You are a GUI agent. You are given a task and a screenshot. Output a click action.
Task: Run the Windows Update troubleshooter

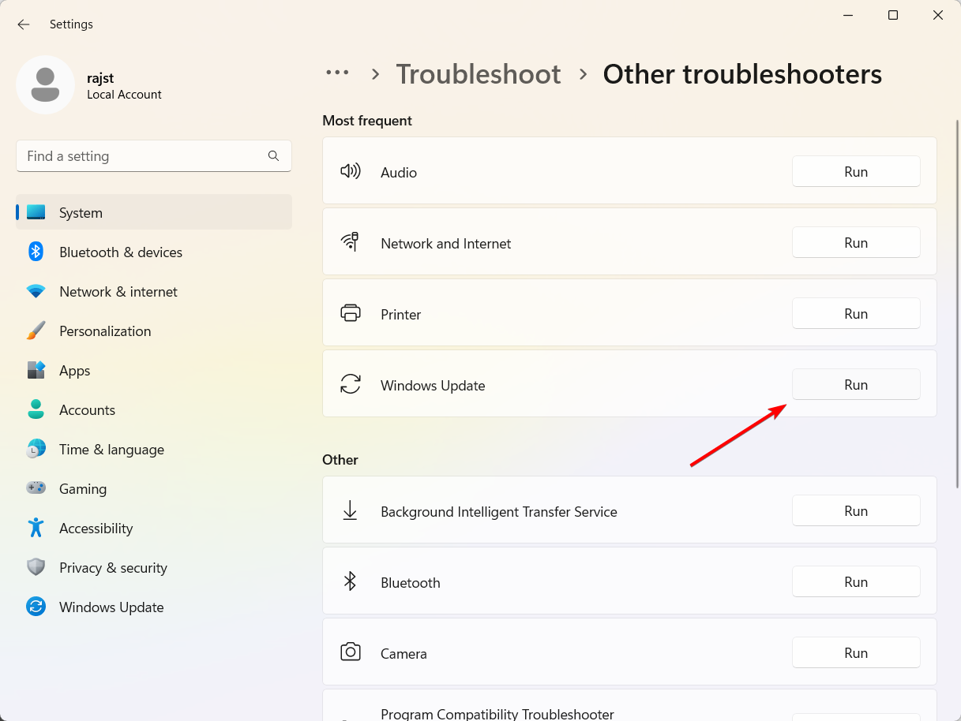856,384
